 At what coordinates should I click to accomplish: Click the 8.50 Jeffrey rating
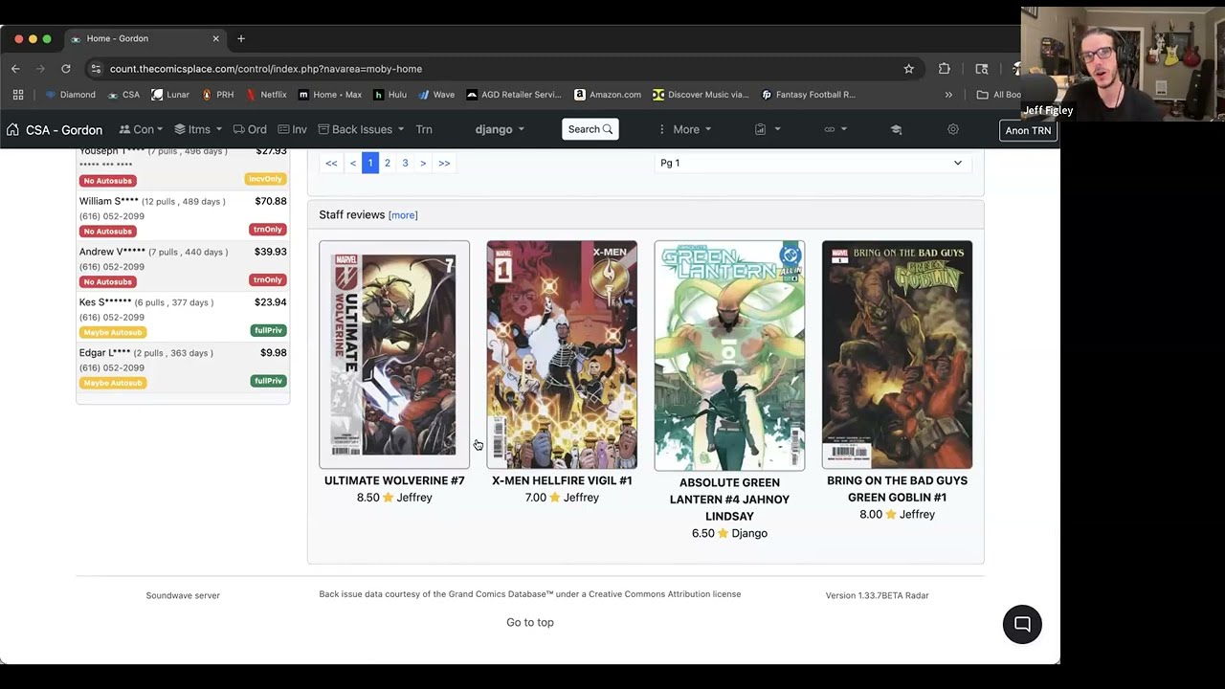[x=394, y=498]
